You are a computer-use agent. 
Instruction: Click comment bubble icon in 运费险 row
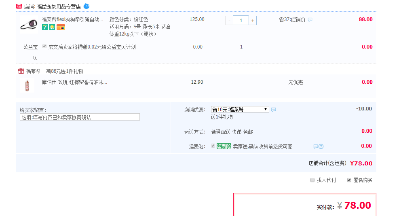coord(316,146)
